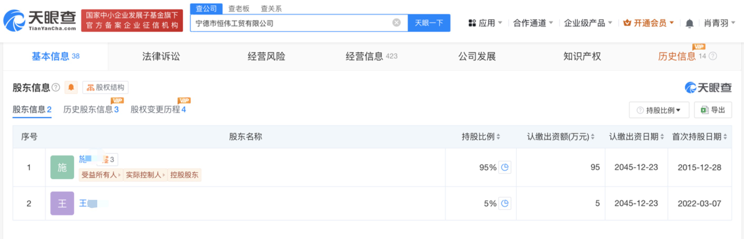Click the 天眼一下 search button
The image size is (744, 239).
429,23
